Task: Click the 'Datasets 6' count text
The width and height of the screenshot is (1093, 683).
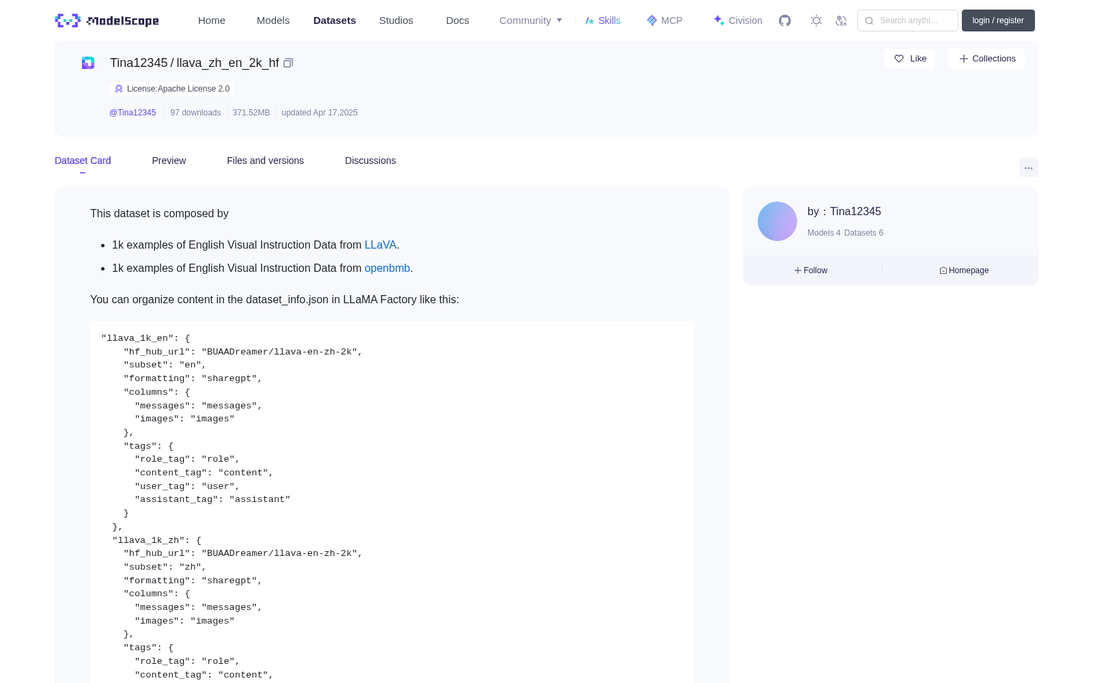Action: (863, 233)
